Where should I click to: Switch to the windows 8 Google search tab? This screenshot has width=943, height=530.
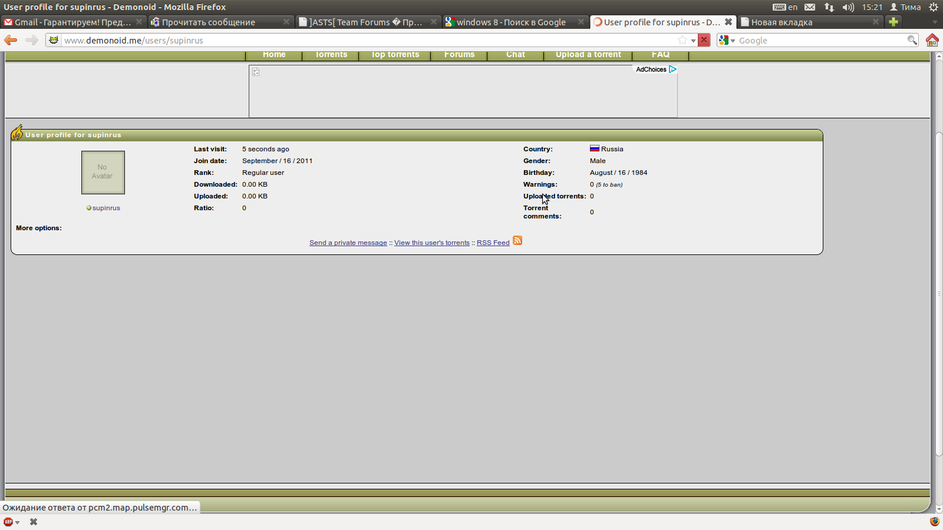(516, 22)
